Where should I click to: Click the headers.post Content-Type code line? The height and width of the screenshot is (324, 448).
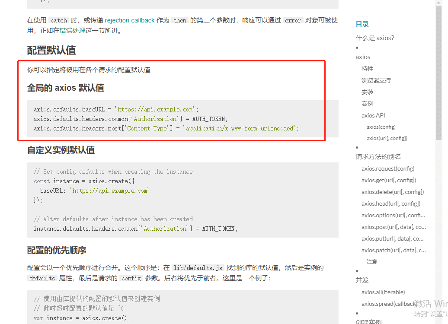pyautogui.click(x=166, y=128)
